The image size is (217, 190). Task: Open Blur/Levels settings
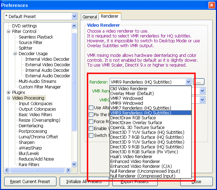click(29, 153)
